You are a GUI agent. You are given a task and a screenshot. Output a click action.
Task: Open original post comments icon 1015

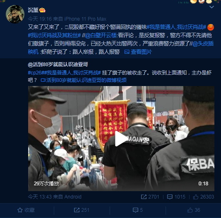coord(176,197)
